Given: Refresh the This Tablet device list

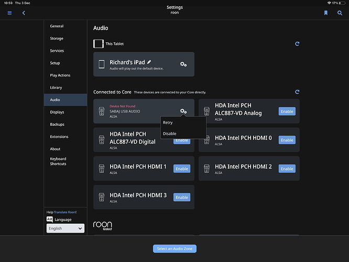Looking at the screenshot, I should point(297,43).
